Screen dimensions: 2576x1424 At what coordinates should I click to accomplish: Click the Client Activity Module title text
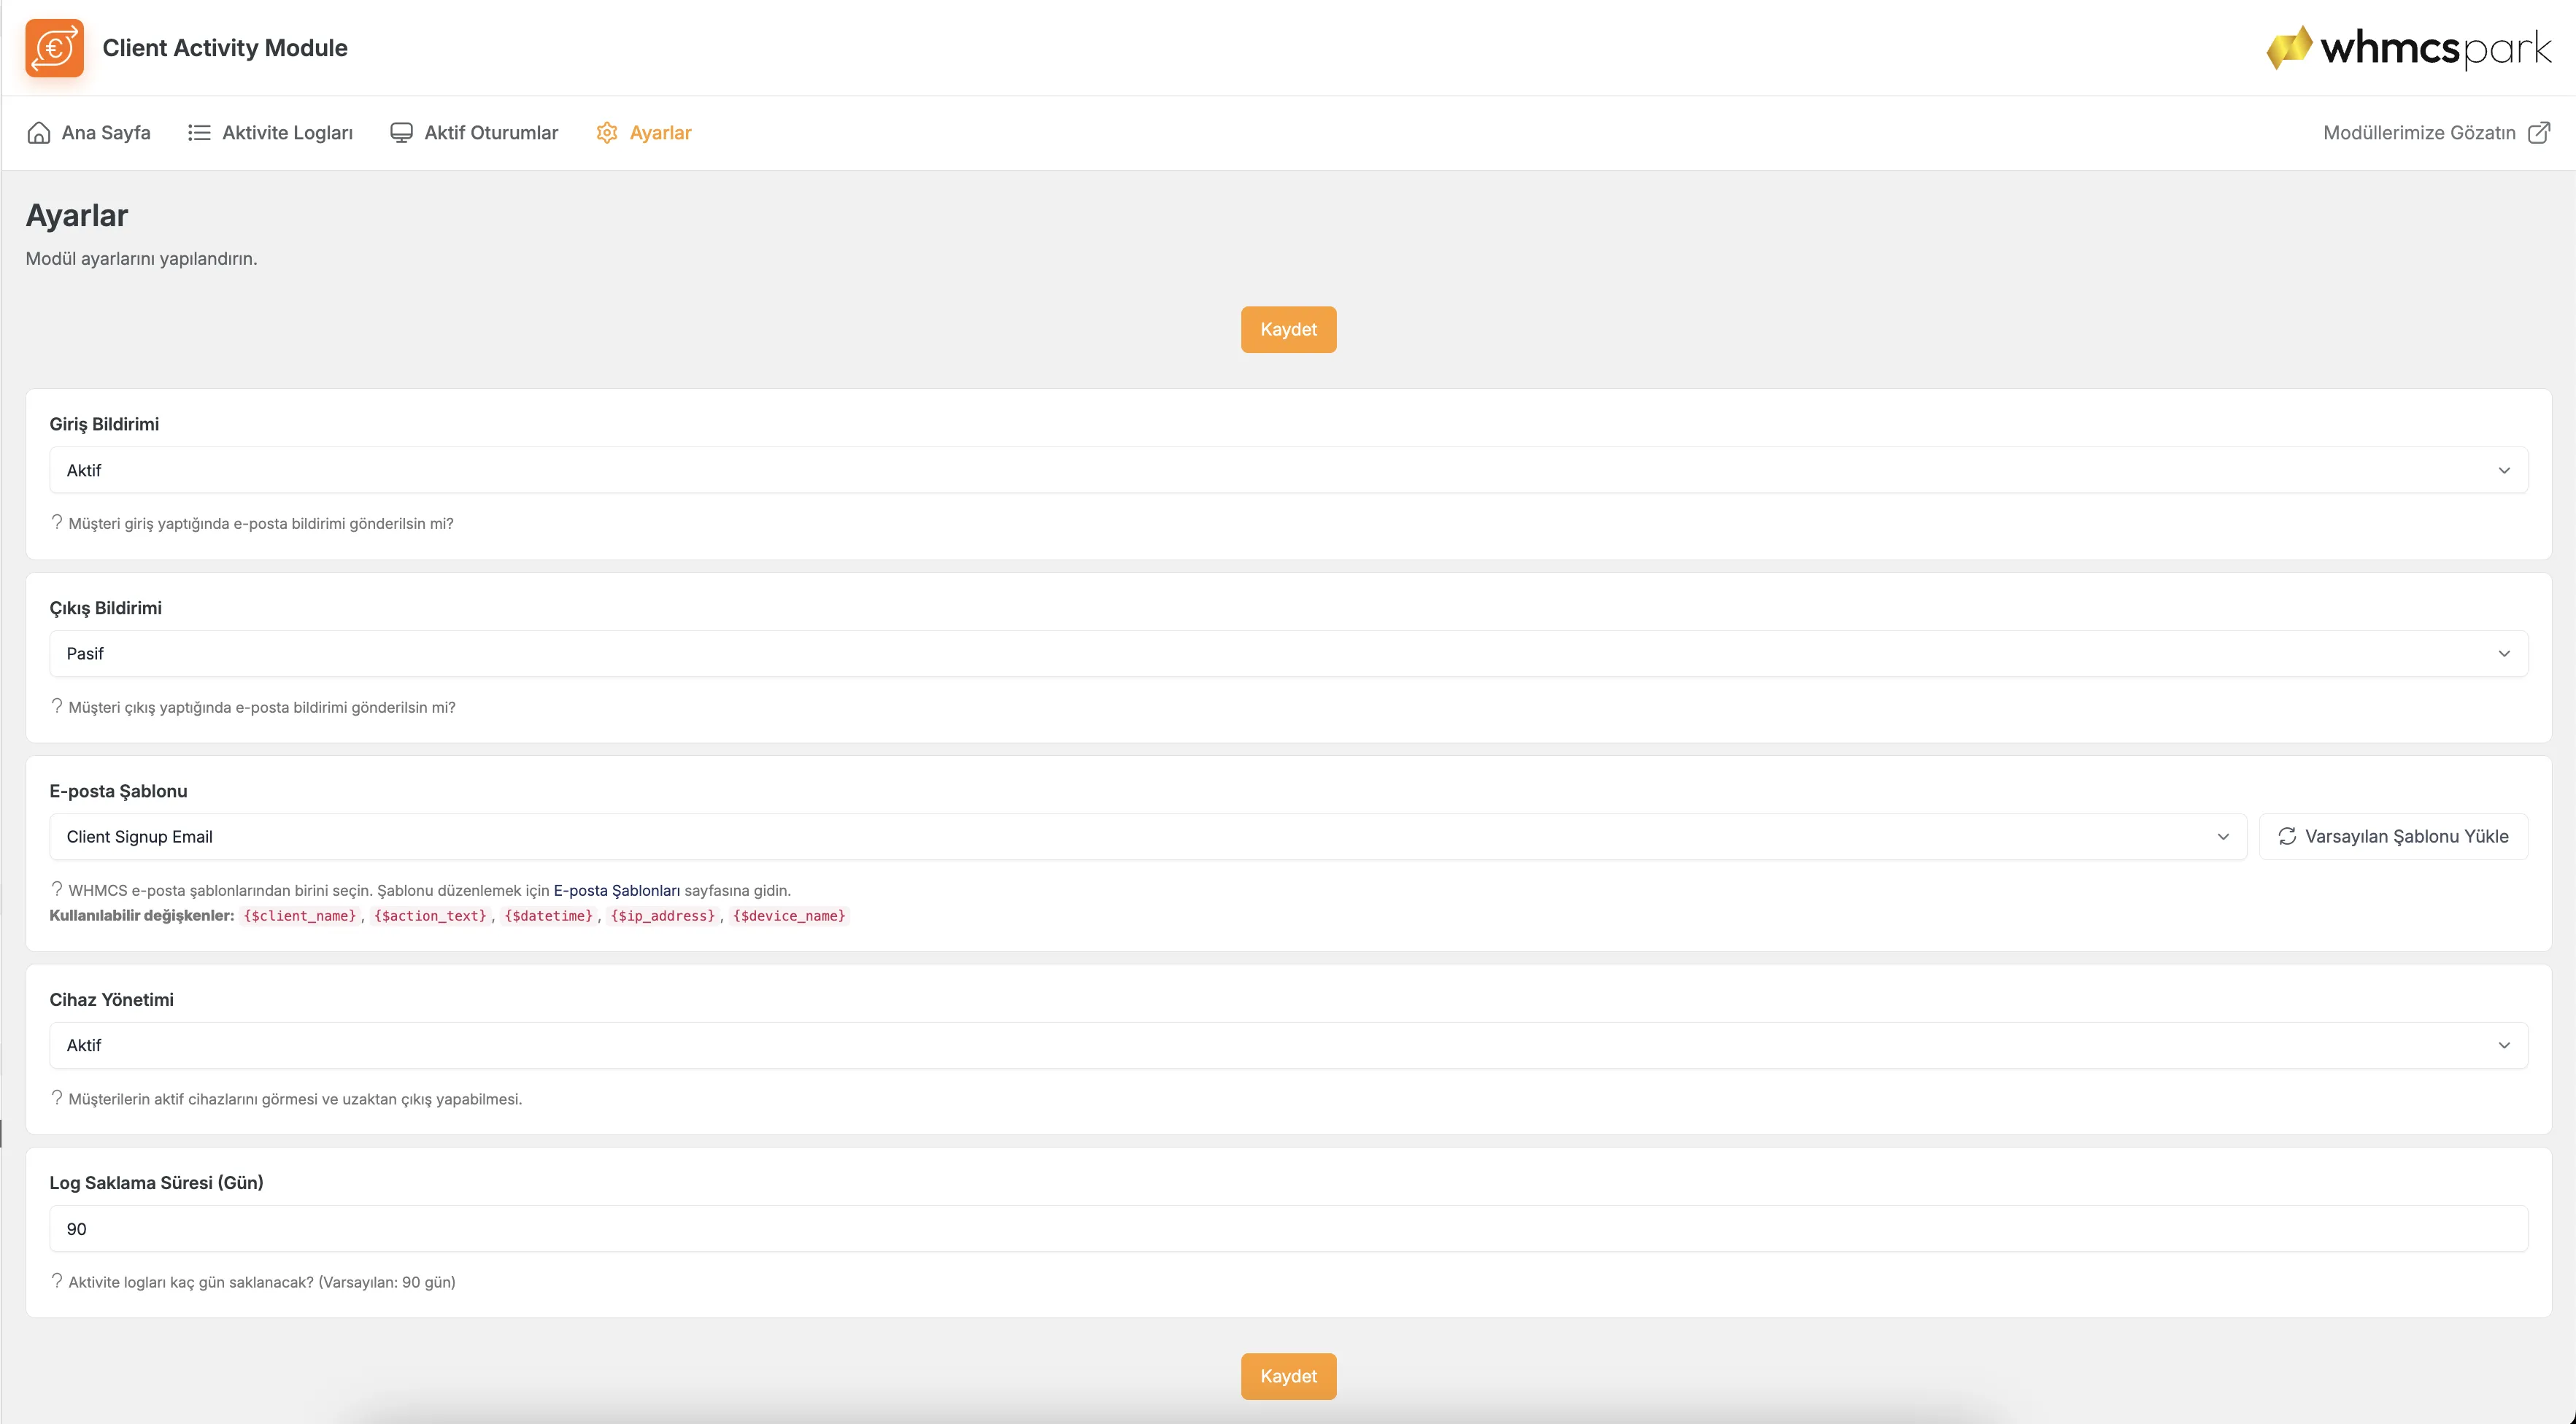[225, 48]
